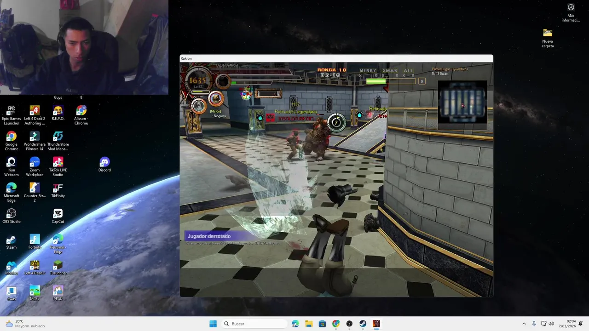Launch Left 4 Dead 2 game shortcut
The image size is (589, 331).
coord(35,268)
